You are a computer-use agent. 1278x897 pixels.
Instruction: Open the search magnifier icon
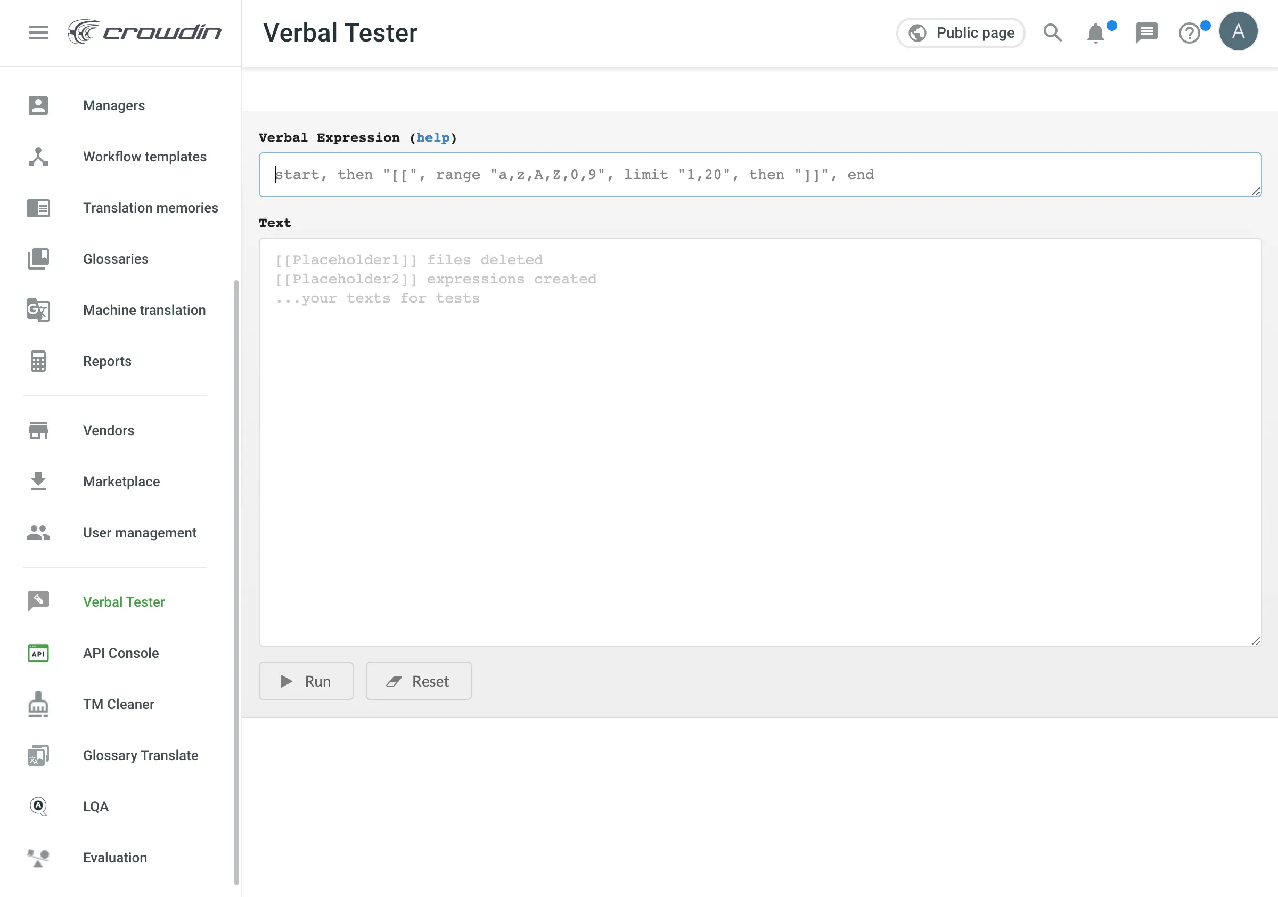1052,33
